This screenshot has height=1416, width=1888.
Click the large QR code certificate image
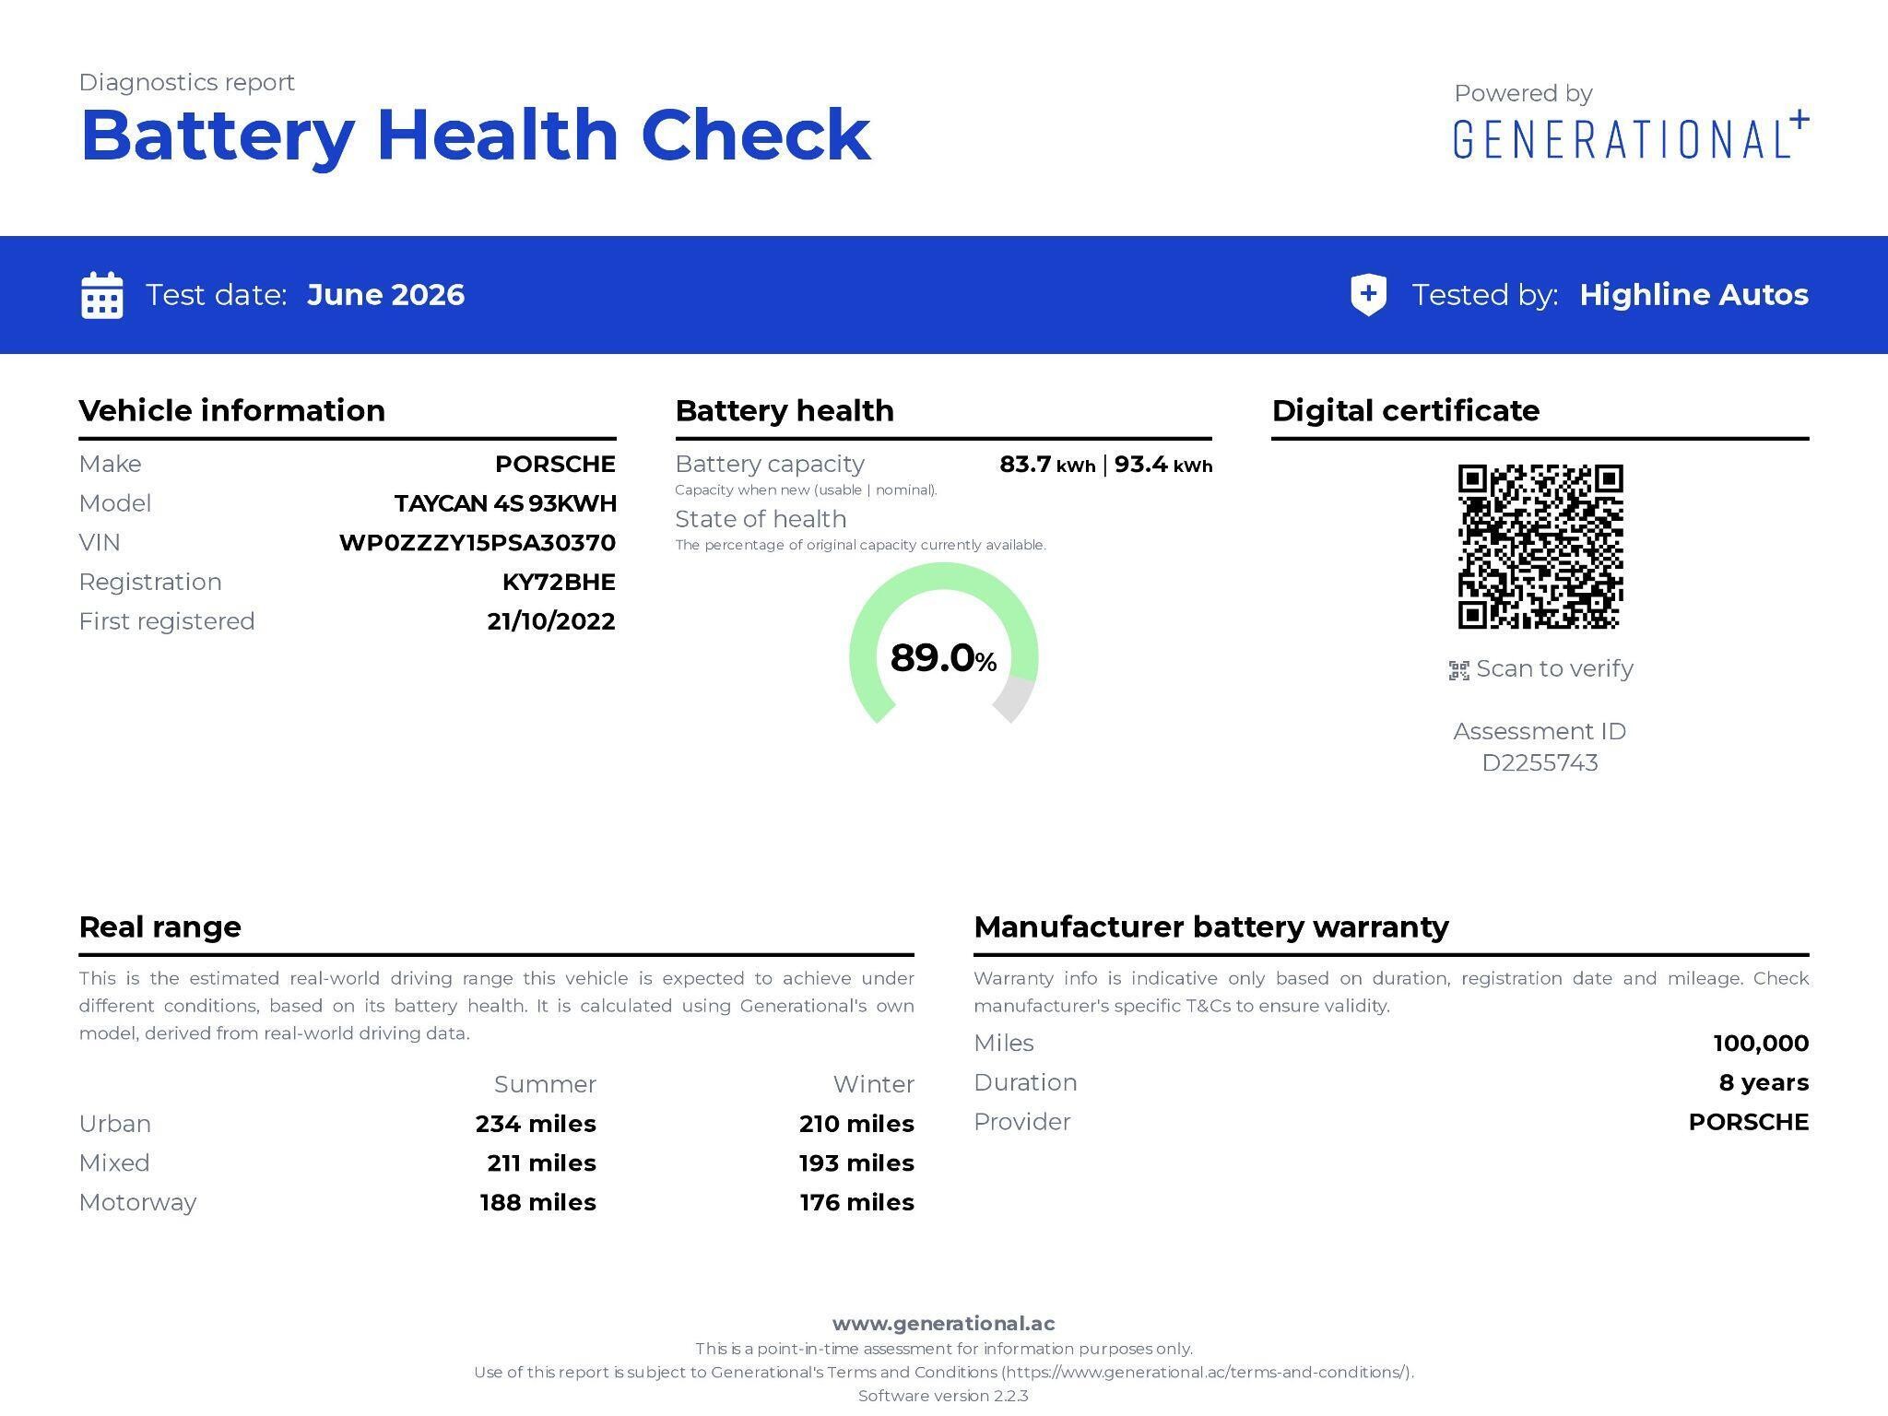(x=1540, y=547)
